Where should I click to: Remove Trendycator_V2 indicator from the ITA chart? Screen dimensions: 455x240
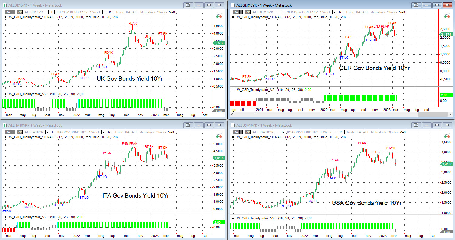point(5,217)
